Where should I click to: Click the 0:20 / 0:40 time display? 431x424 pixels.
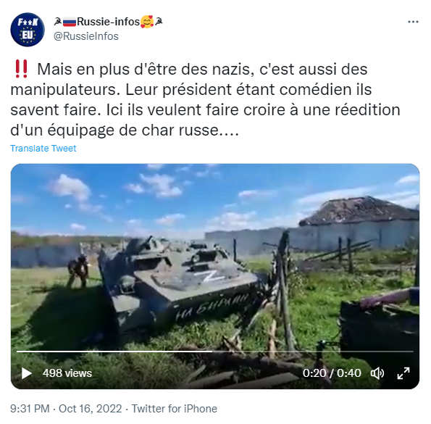tap(332, 373)
